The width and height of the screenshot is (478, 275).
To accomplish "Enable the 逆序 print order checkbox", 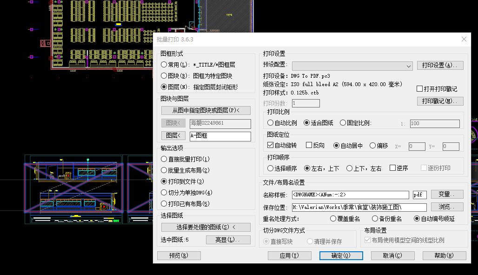I will (x=392, y=168).
